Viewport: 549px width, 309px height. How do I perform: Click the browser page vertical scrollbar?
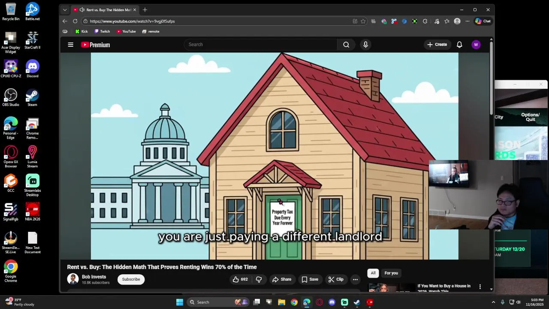(491, 77)
